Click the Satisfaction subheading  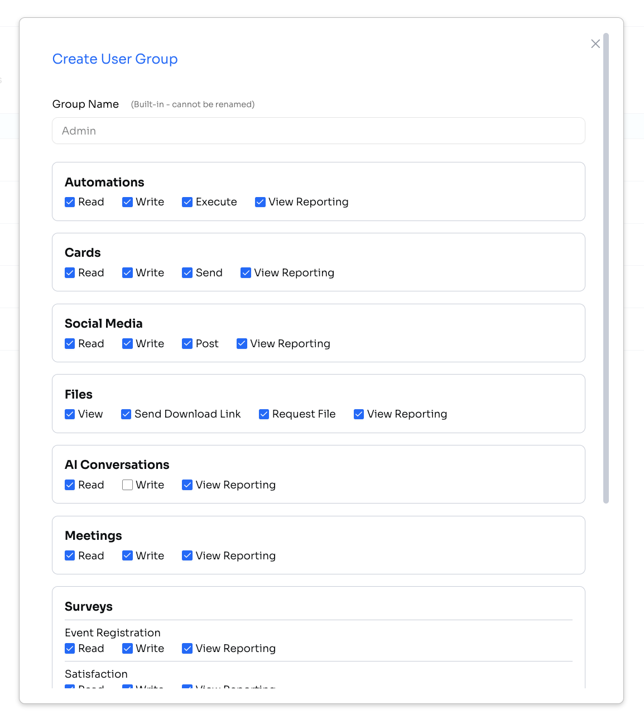tap(96, 674)
